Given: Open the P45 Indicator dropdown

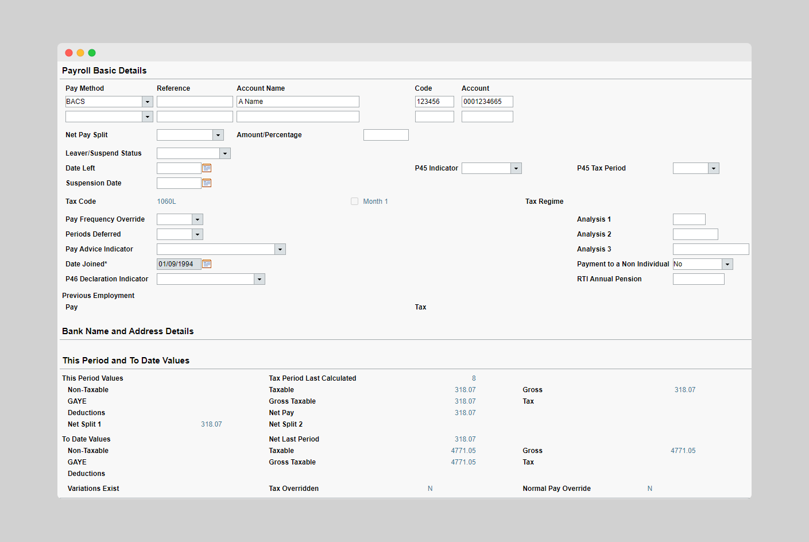Looking at the screenshot, I should pyautogui.click(x=515, y=168).
